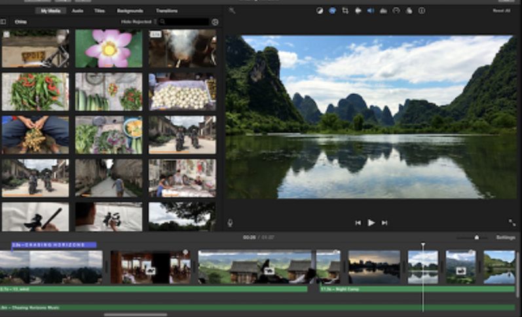Click the timeline playhead handle
The width and height of the screenshot is (522, 317).
423,244
